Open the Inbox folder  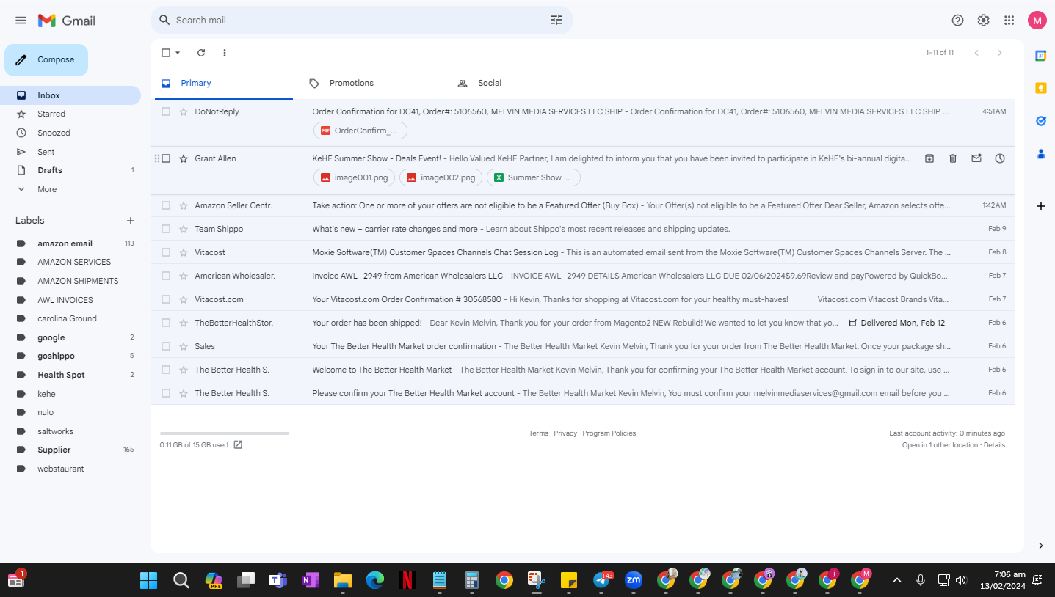70,95
